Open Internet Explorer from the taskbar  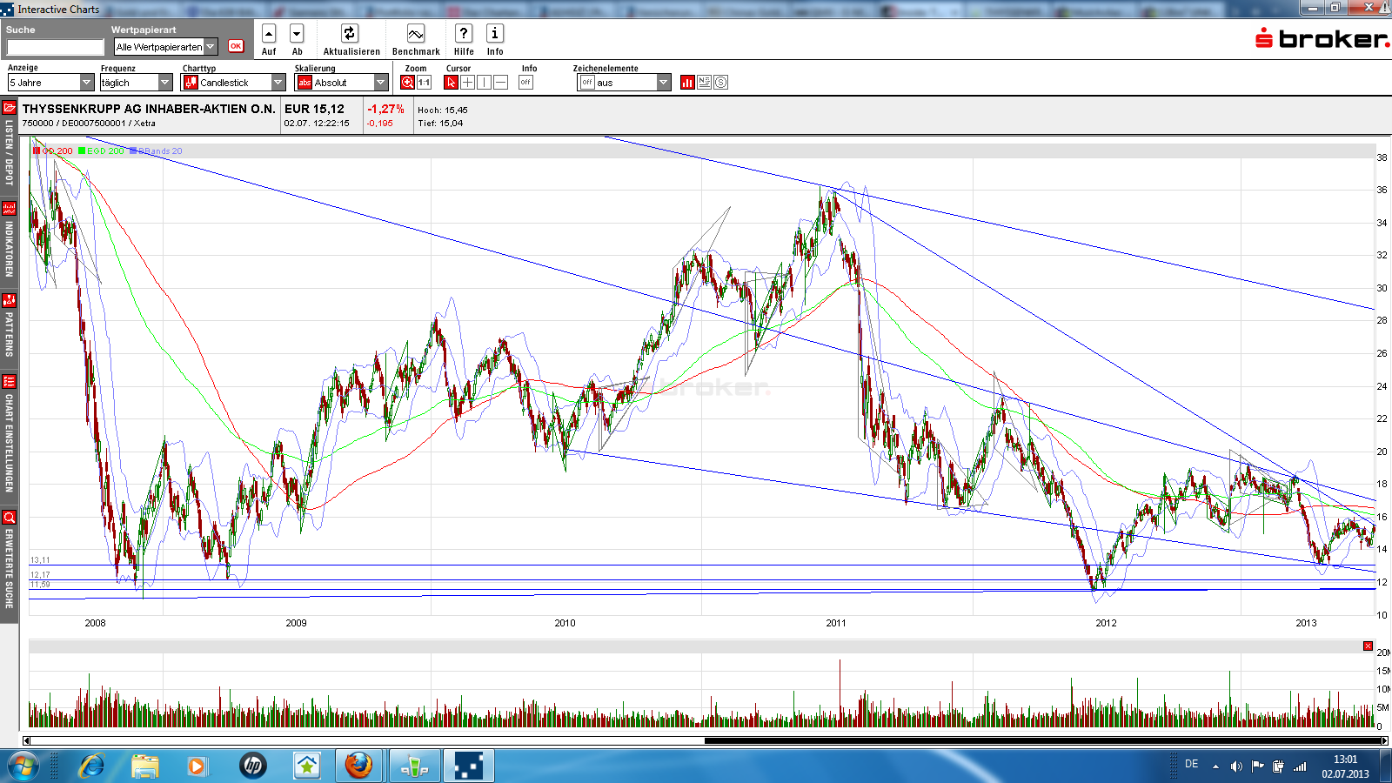(x=91, y=766)
